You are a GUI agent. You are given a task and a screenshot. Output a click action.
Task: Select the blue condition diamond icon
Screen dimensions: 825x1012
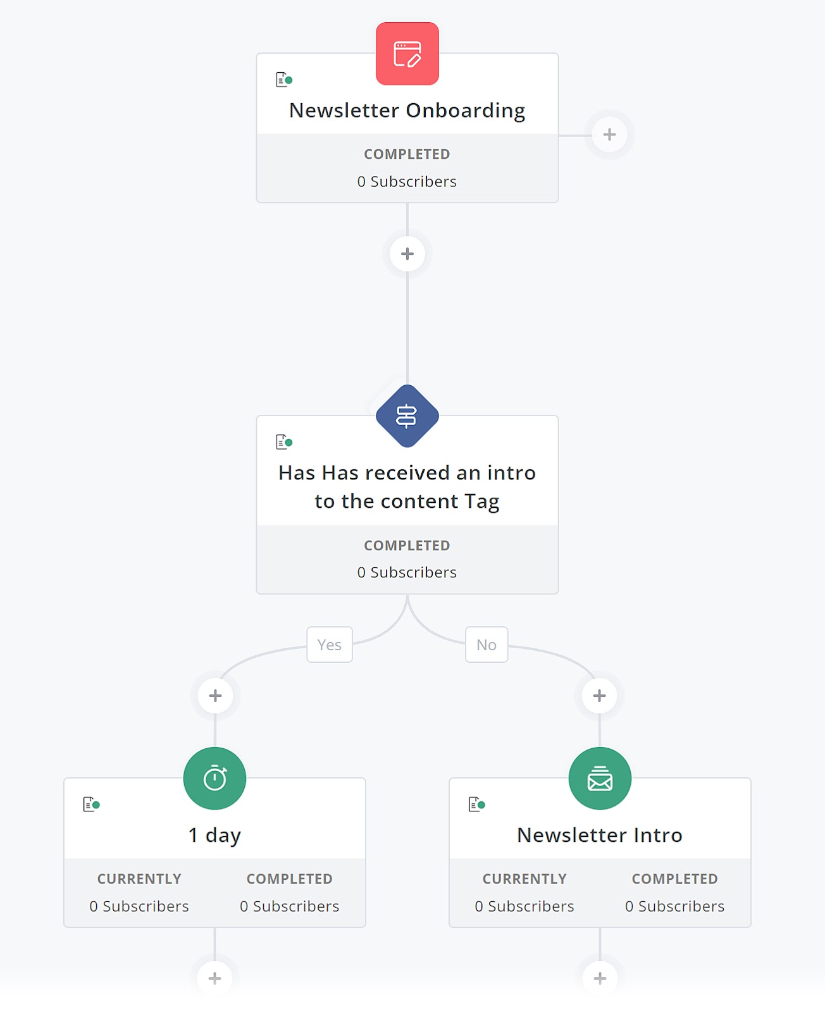(x=407, y=416)
